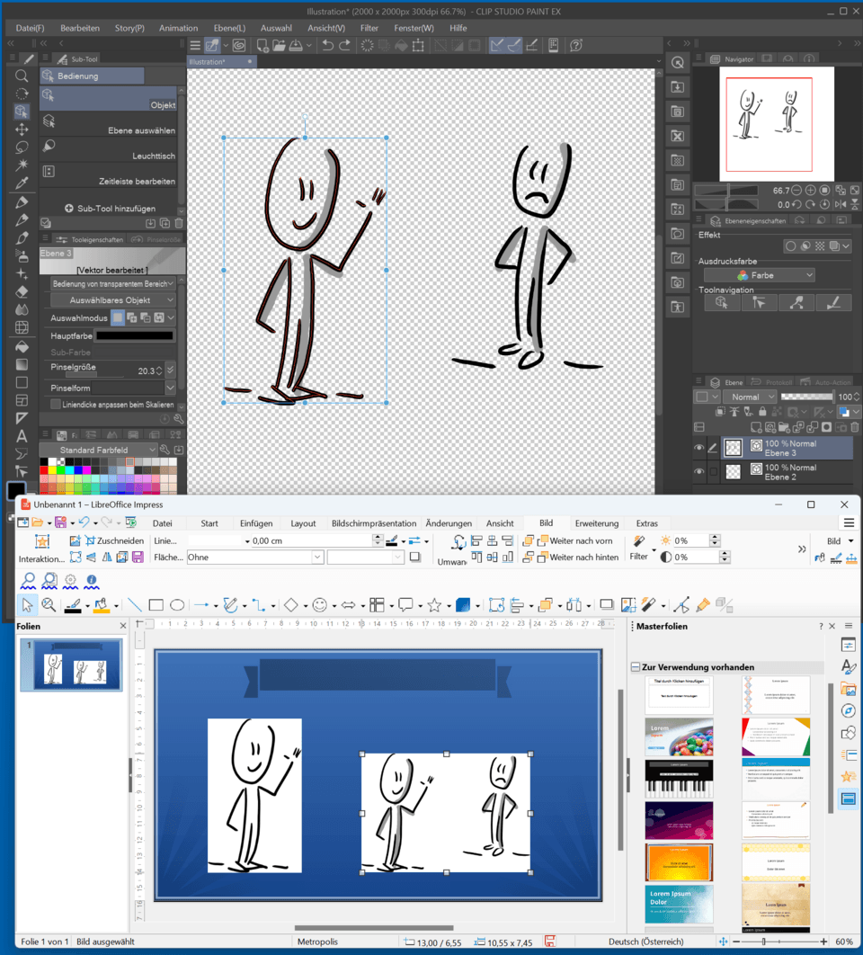
Task: Select the Fill bucket tool in Clip Studio
Action: 22,346
